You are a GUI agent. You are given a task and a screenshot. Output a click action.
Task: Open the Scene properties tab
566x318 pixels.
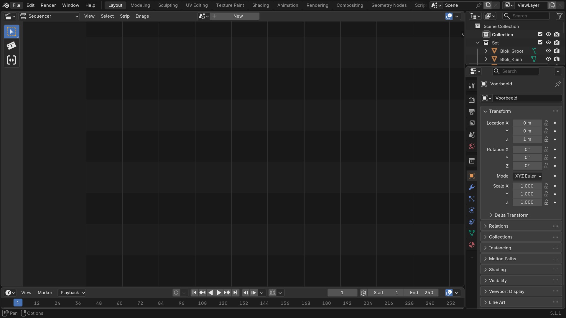coord(472,135)
